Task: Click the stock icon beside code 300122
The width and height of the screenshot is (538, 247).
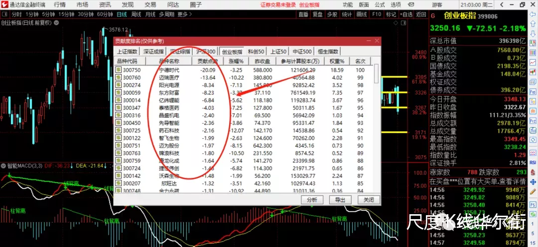Action: pos(119,138)
